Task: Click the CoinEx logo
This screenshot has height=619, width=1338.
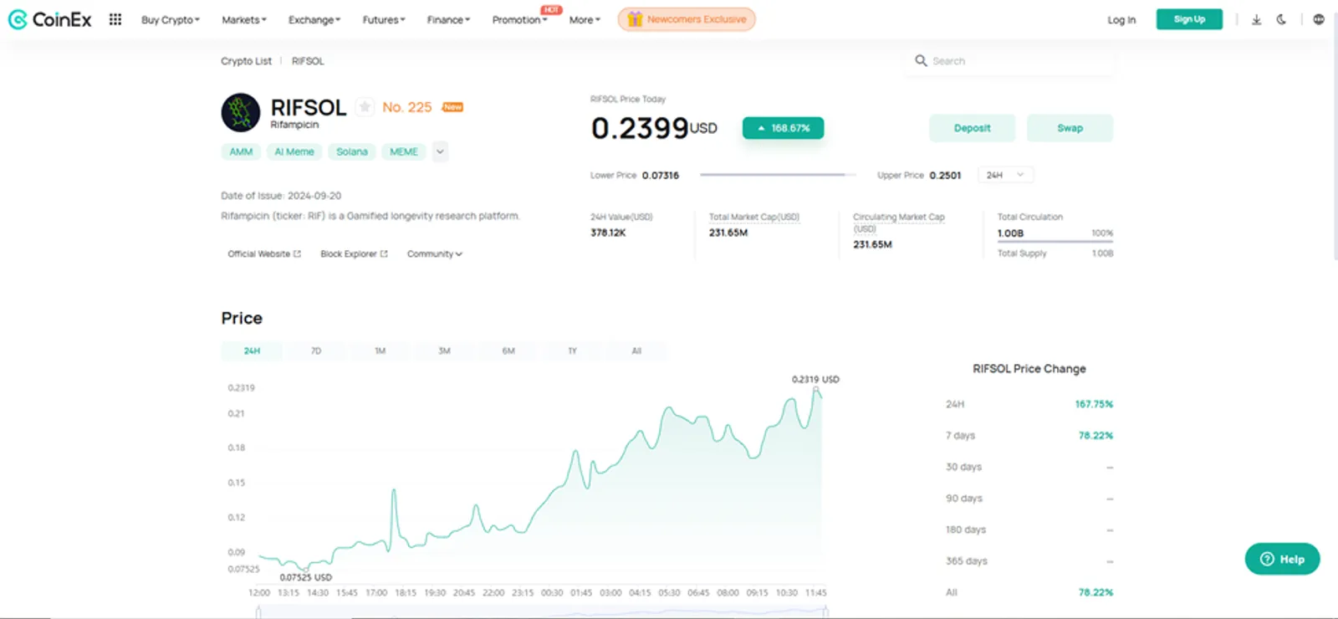Action: pyautogui.click(x=50, y=19)
